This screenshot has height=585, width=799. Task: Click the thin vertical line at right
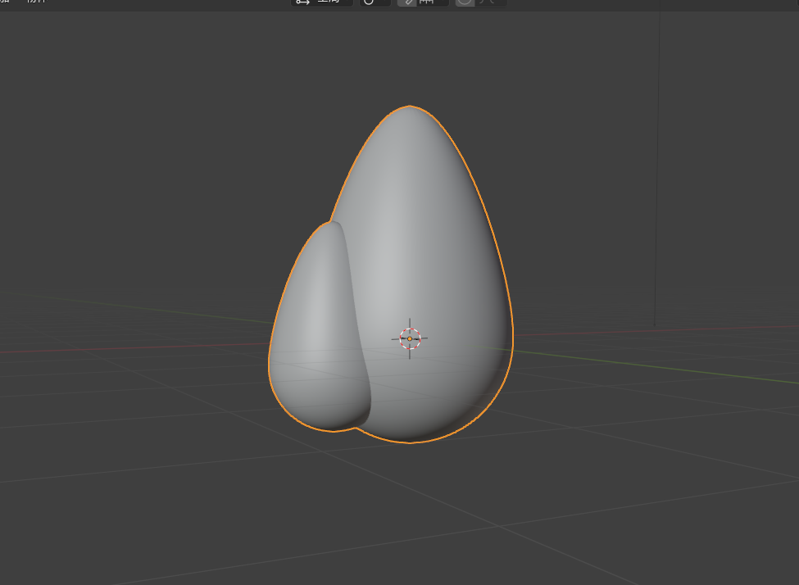(657, 164)
